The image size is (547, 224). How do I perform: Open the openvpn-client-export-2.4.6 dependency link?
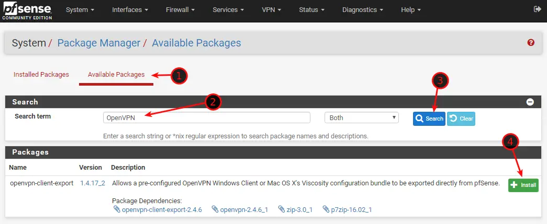click(161, 209)
